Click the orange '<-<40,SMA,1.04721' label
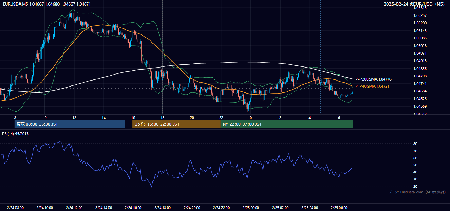Viewport: 450px width, 211px height. [x=373, y=86]
